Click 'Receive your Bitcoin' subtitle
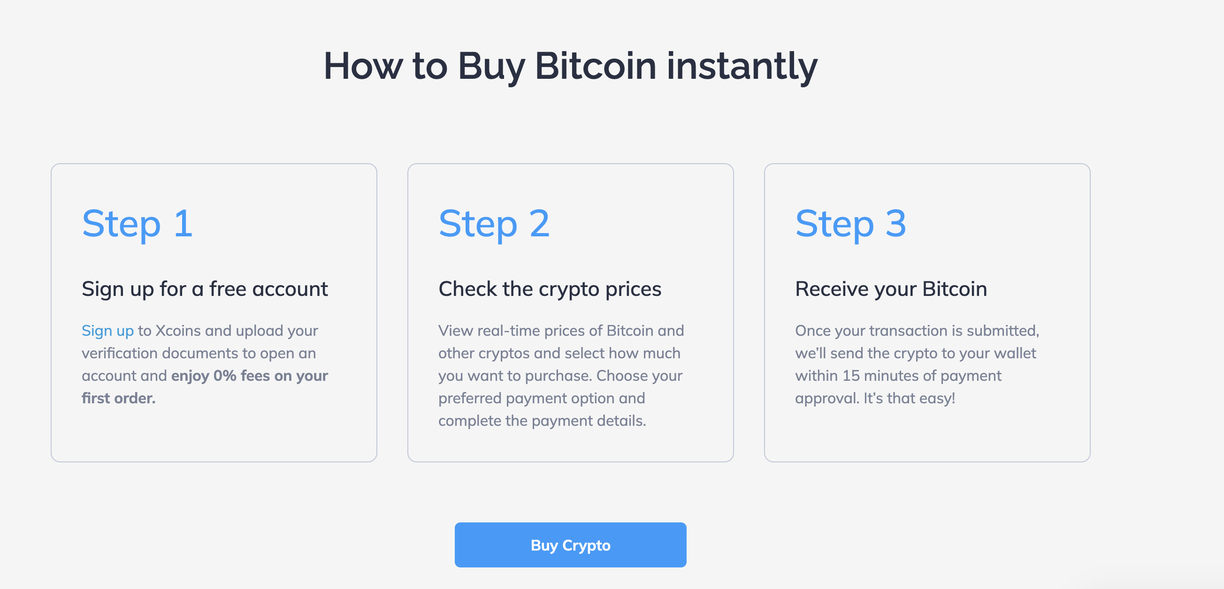 click(x=891, y=289)
